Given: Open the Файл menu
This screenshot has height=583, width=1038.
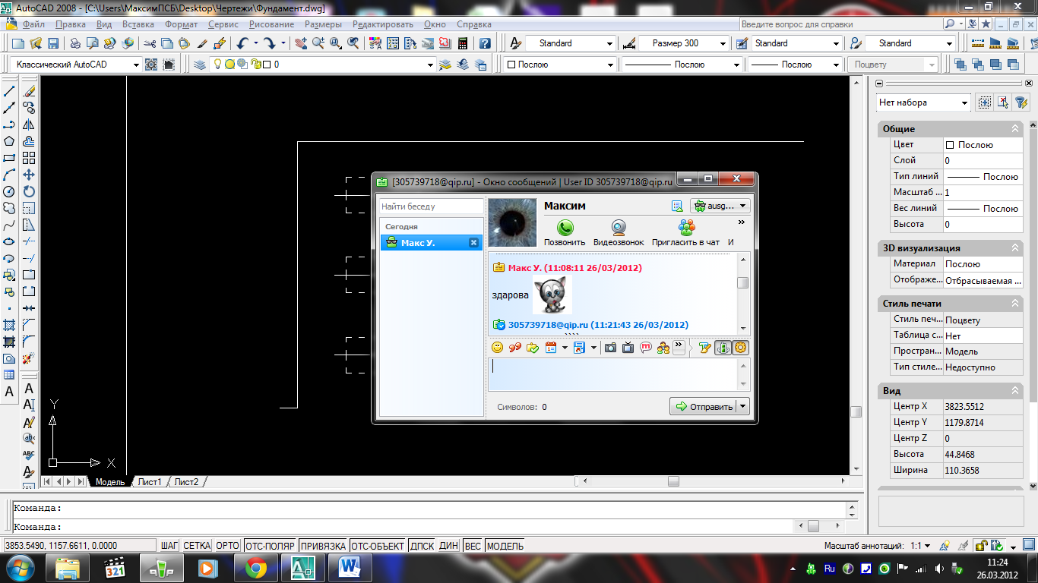Looking at the screenshot, I should pyautogui.click(x=33, y=24).
